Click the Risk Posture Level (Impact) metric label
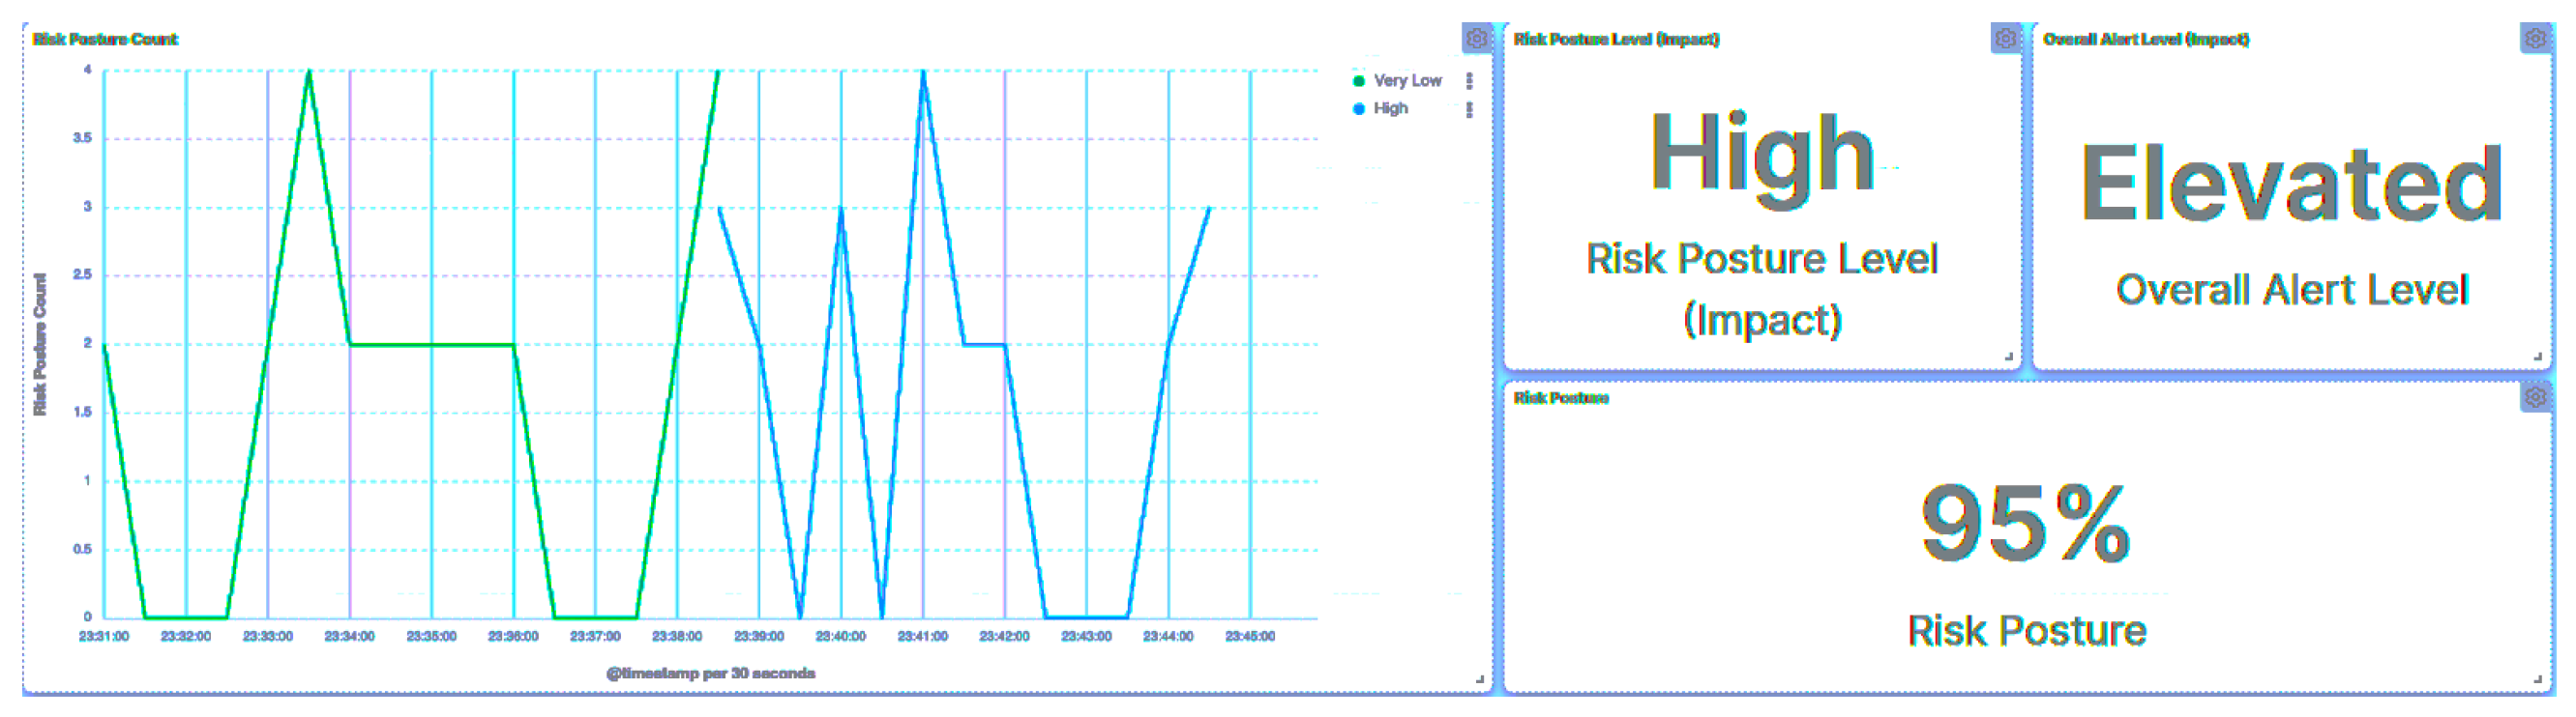2576x717 pixels. click(1762, 289)
